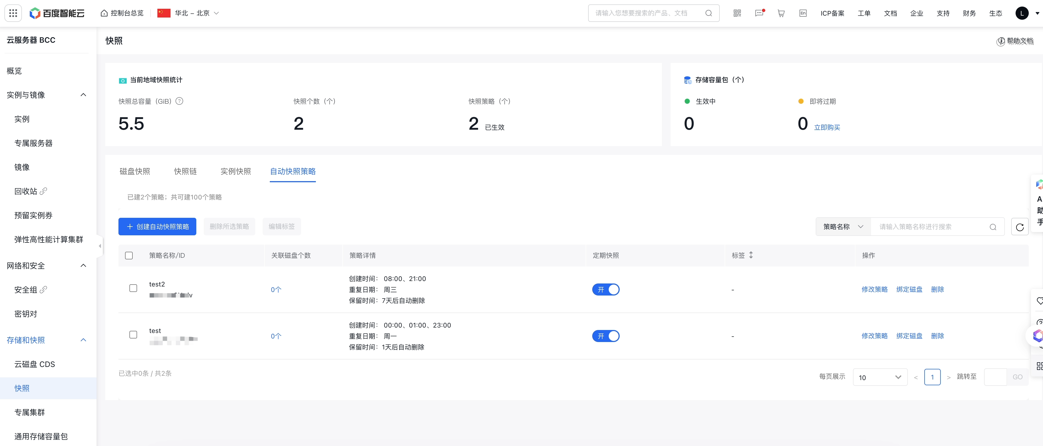Image resolution: width=1043 pixels, height=446 pixels.
Task: Click 绑定磁盘 in the 周一 policy row
Action: pos(909,336)
